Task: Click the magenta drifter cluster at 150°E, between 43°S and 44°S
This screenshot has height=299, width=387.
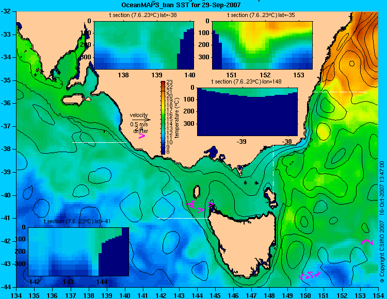Action: 310,275
